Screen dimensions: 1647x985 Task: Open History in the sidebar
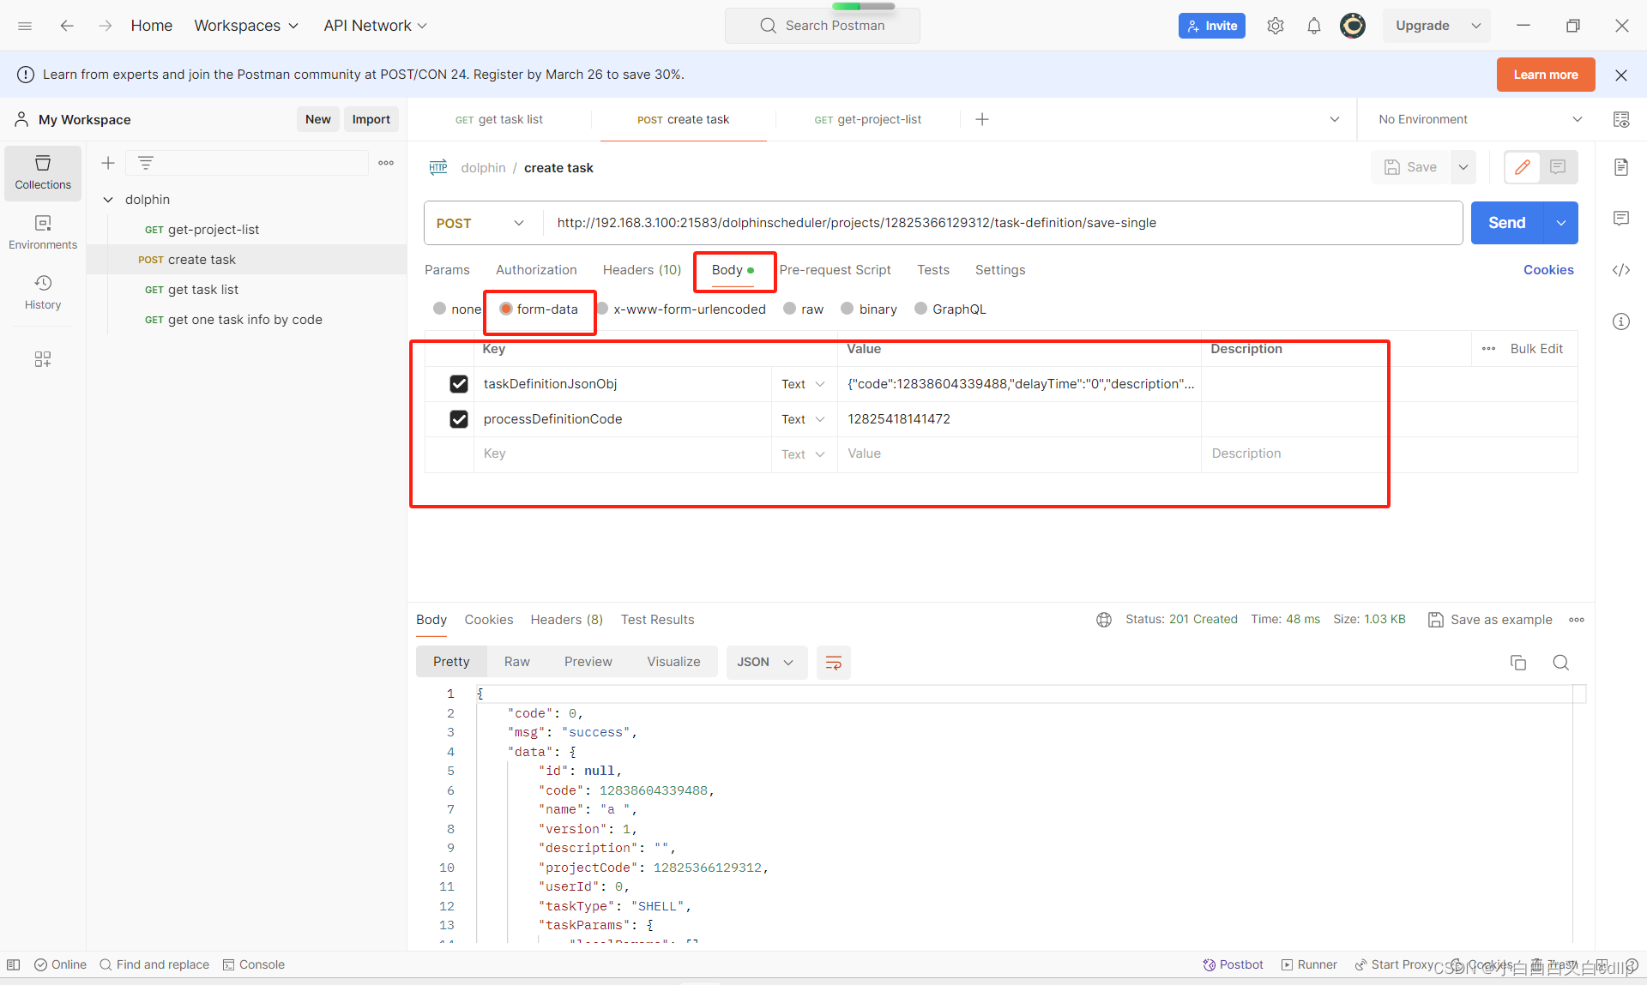pos(43,292)
